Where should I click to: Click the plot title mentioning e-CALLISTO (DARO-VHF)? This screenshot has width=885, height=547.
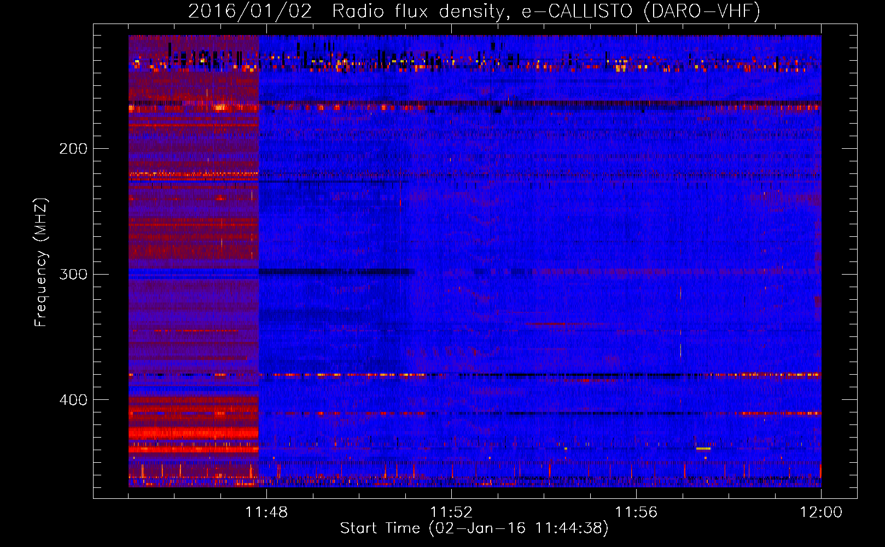[474, 11]
